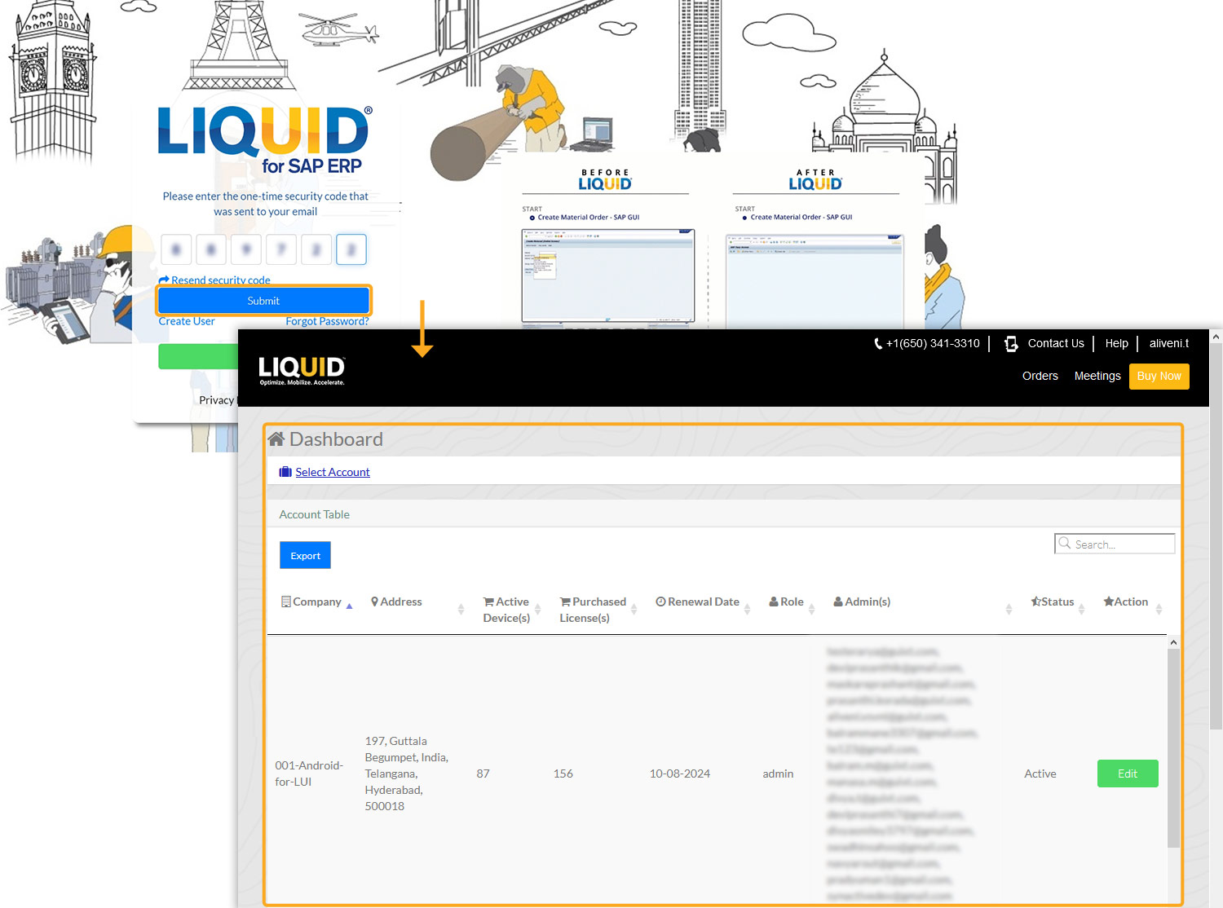
Task: Open the Select Account link
Action: coord(333,472)
